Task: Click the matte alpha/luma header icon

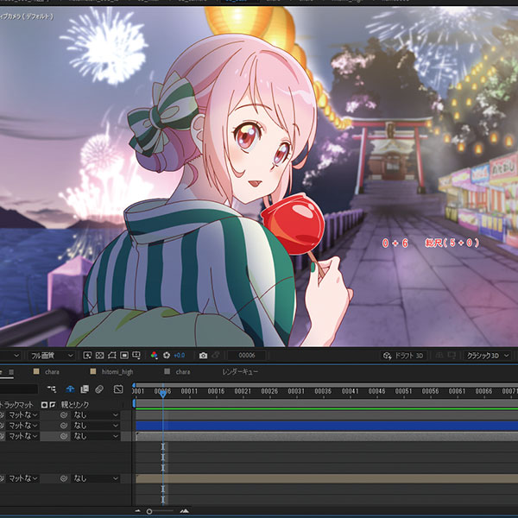Action: [44, 405]
